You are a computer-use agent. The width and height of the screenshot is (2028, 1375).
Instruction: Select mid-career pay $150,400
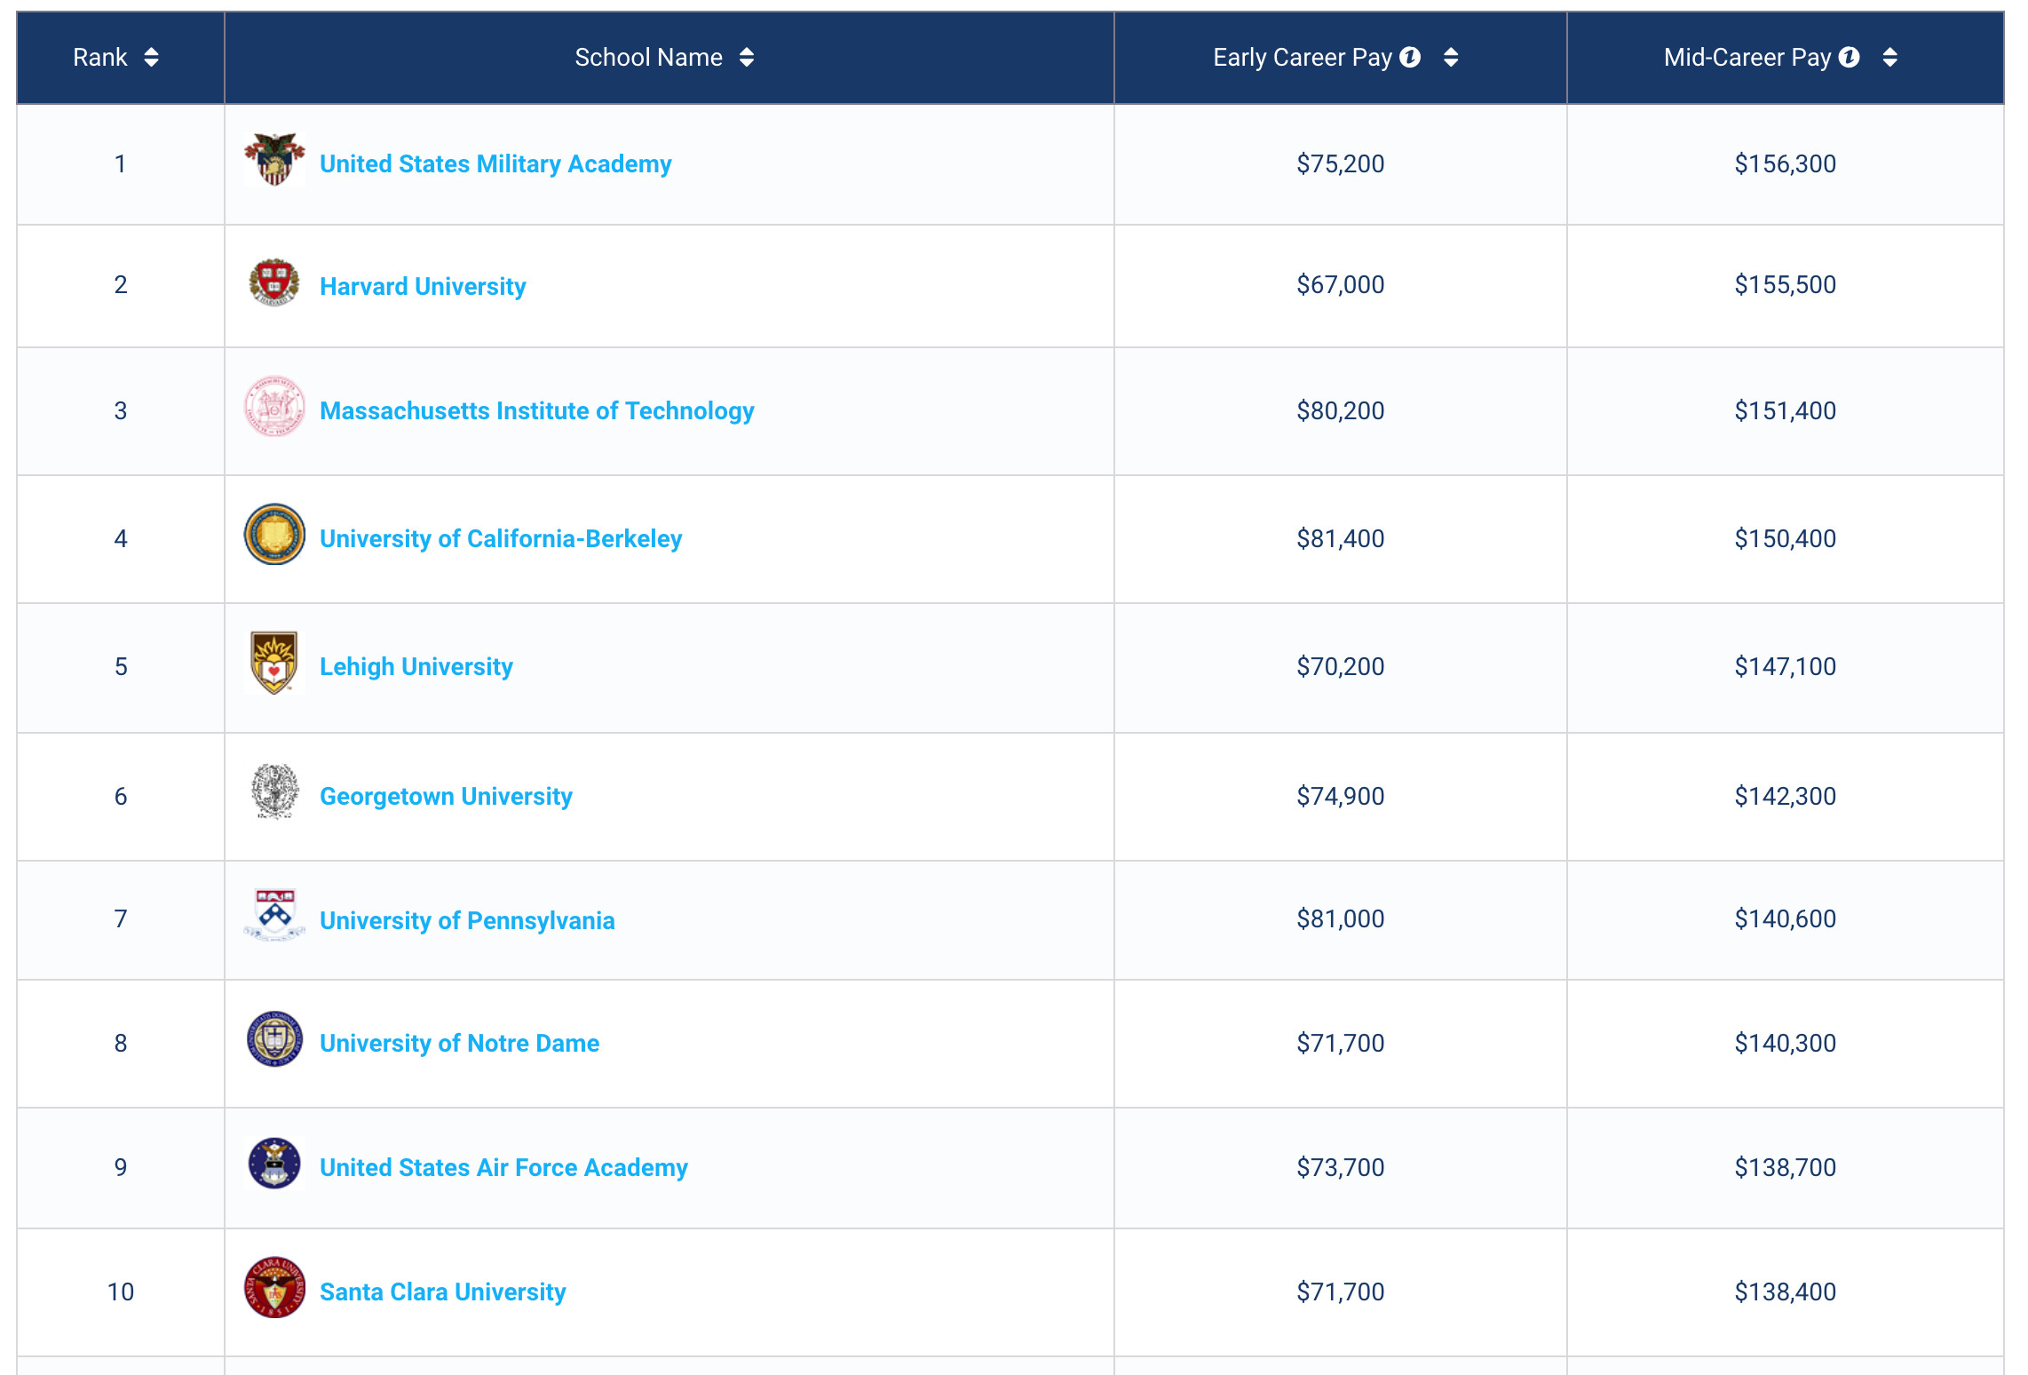[1785, 538]
